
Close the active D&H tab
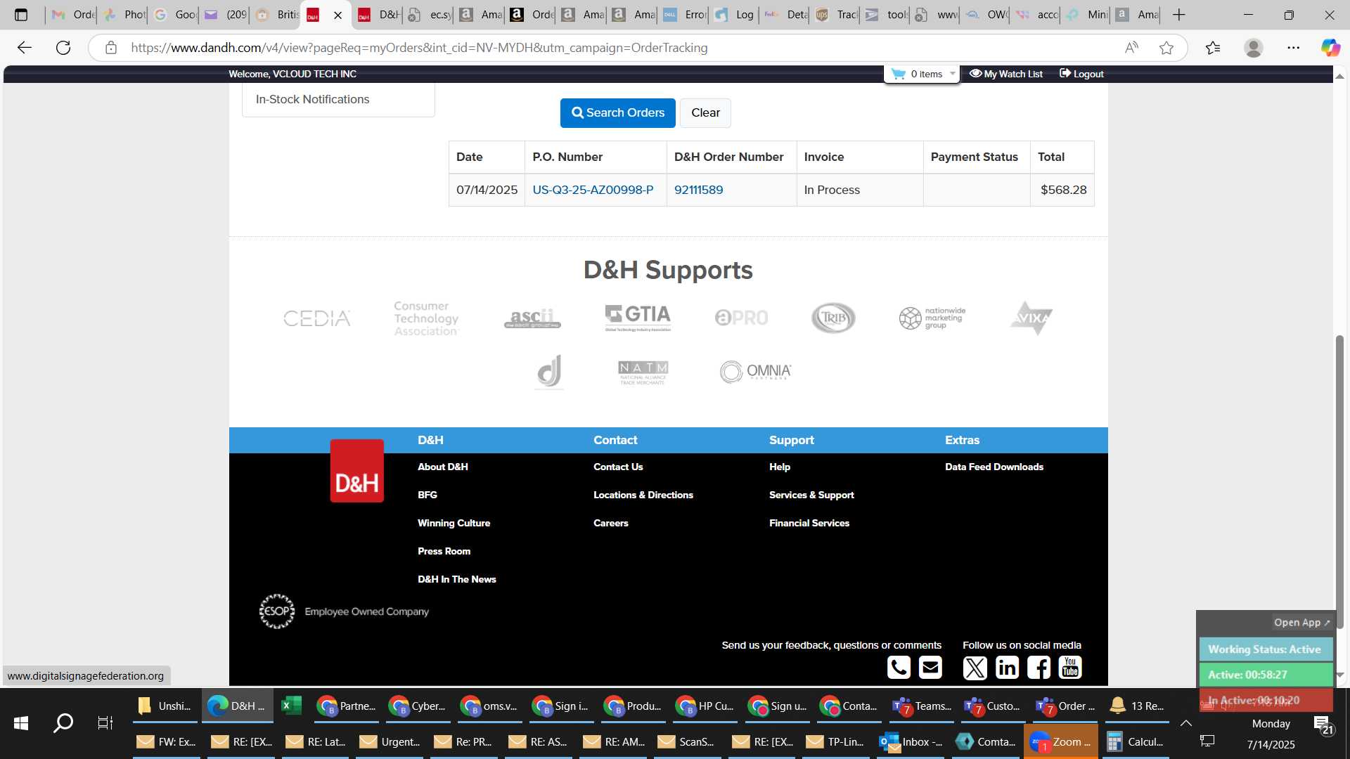(337, 15)
